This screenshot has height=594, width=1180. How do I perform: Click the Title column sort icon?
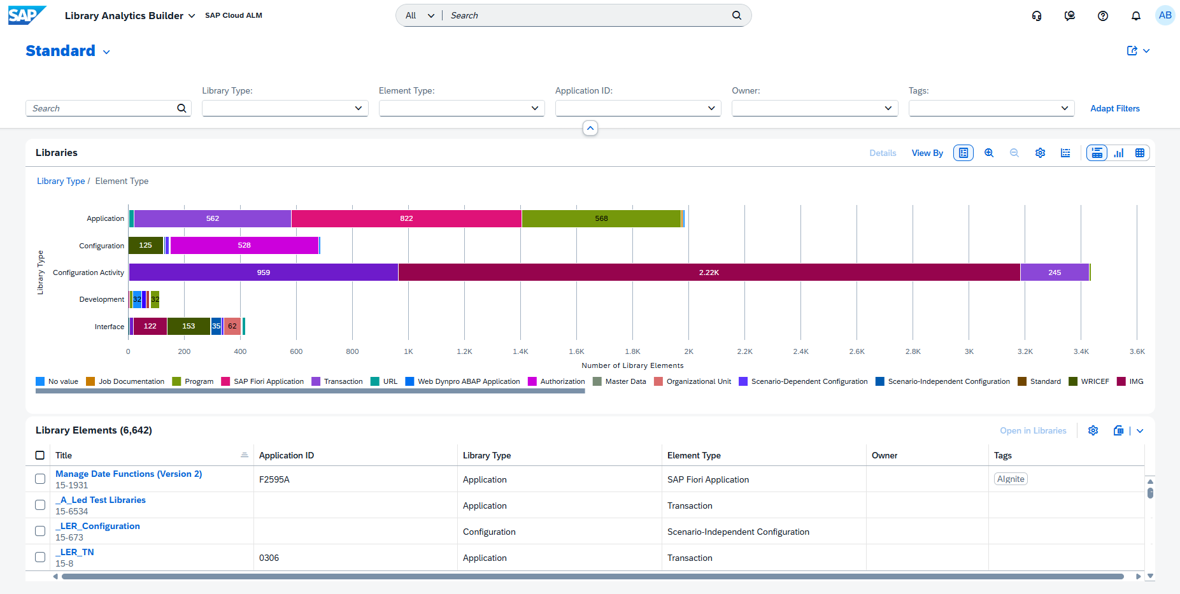(x=245, y=455)
